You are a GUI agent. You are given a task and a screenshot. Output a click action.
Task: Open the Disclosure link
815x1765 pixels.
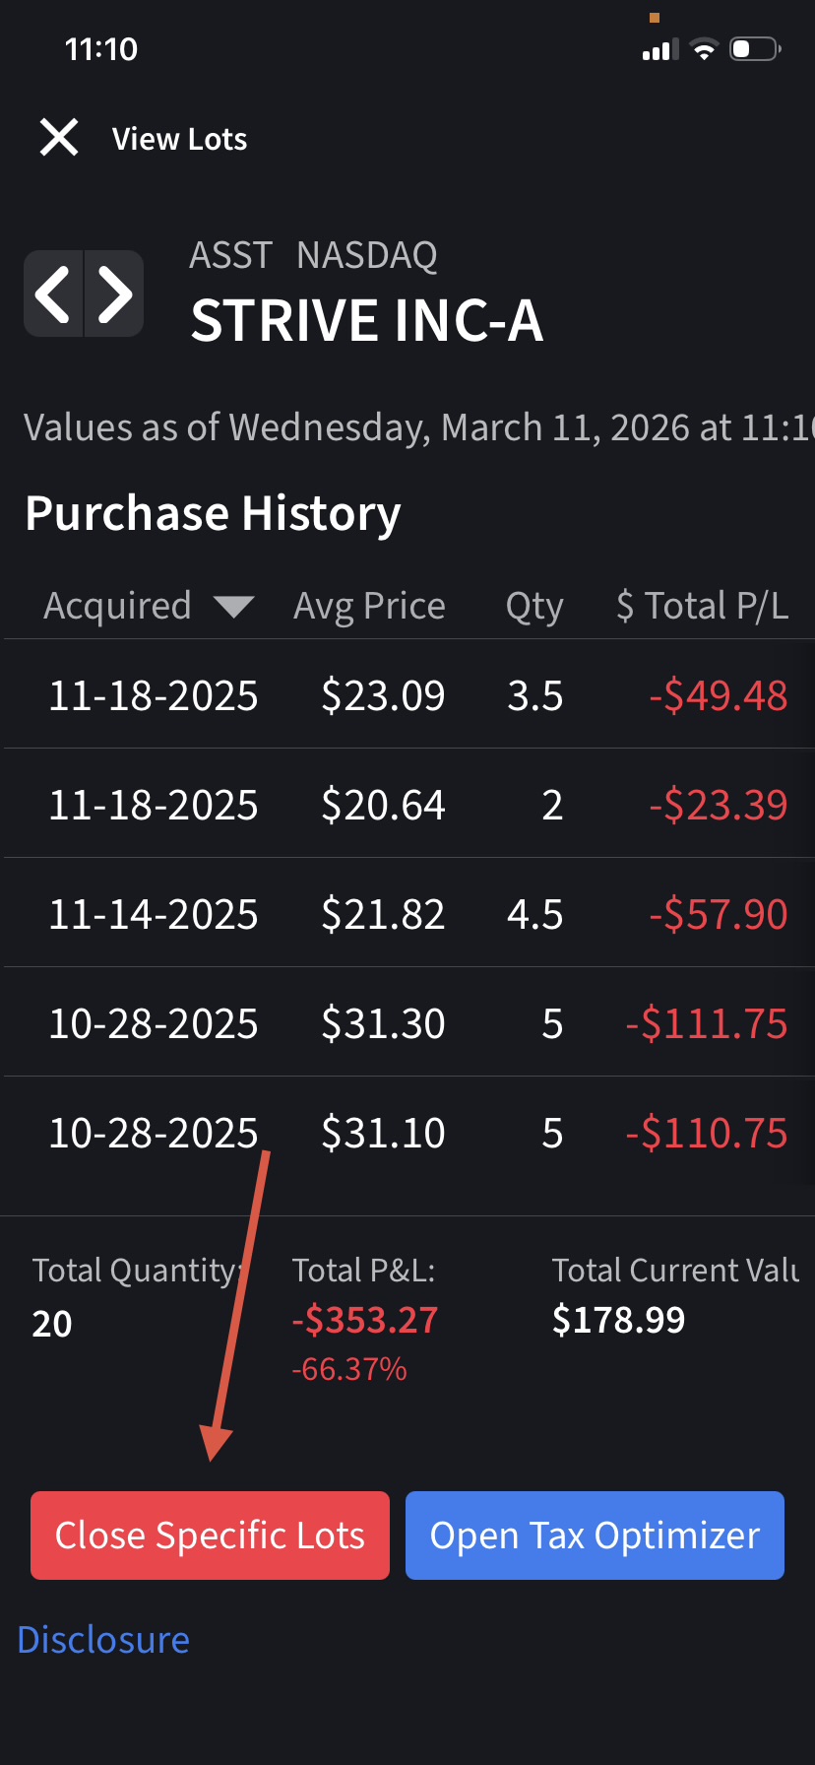click(x=103, y=1640)
